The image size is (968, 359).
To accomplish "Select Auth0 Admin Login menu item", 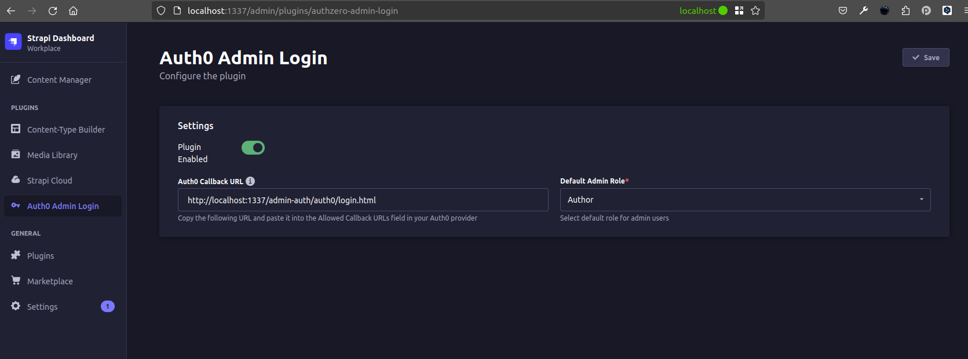I will [63, 206].
